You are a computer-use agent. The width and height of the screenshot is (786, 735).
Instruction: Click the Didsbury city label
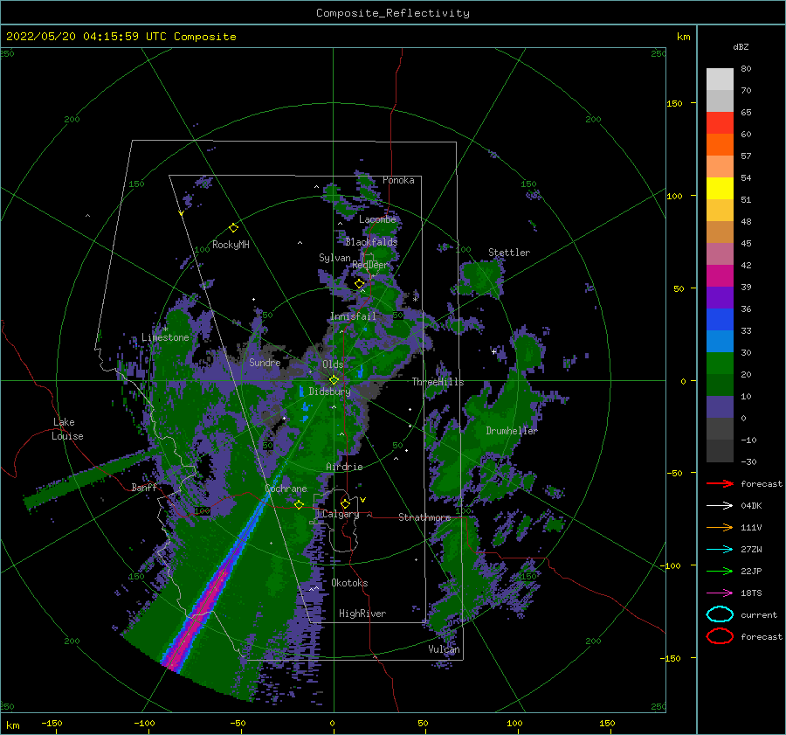pyautogui.click(x=329, y=392)
